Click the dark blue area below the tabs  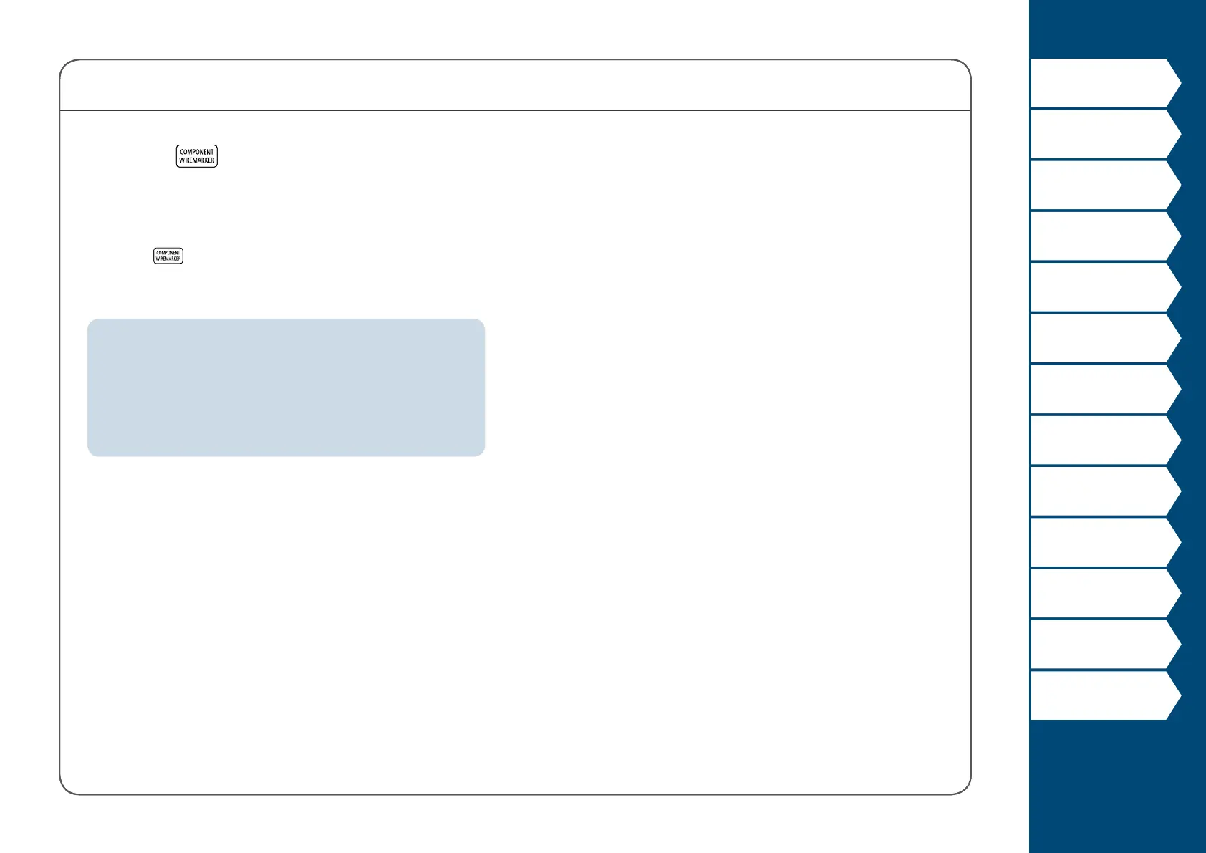click(1117, 786)
